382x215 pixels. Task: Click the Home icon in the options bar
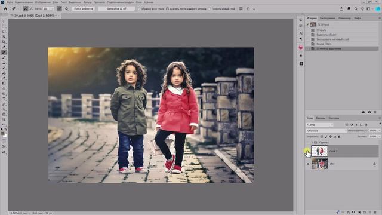click(5, 9)
